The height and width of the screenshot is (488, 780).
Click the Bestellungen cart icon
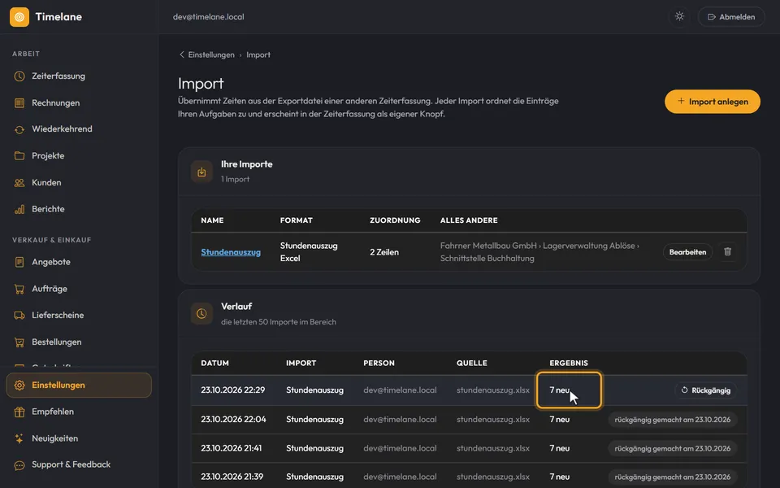[x=19, y=342]
